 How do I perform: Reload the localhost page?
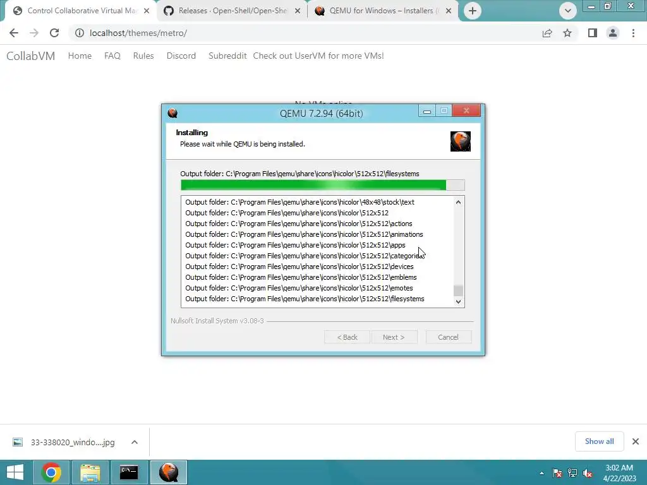click(x=54, y=33)
